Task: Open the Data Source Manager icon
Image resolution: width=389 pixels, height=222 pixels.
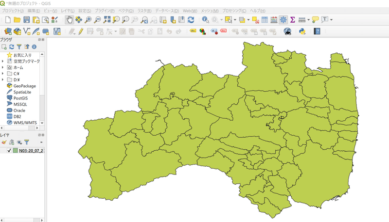Action: [8, 32]
